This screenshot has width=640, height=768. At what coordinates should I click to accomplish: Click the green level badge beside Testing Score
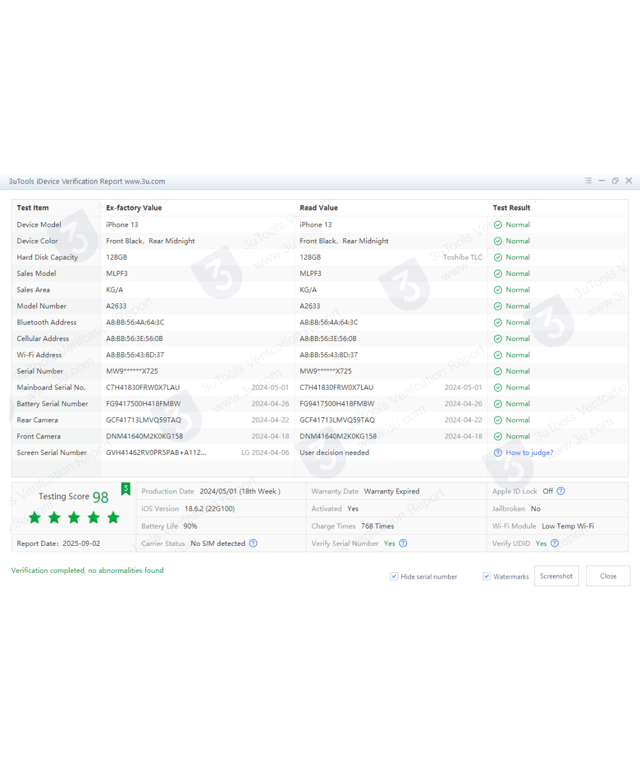tap(125, 489)
